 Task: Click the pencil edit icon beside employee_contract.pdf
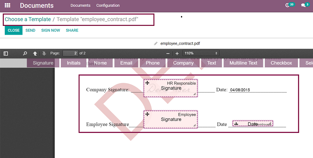[156, 43]
